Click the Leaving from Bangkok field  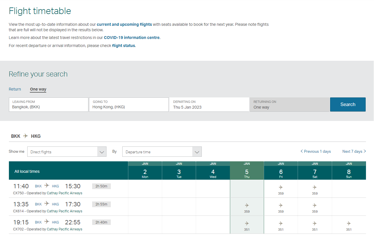pyautogui.click(x=49, y=105)
